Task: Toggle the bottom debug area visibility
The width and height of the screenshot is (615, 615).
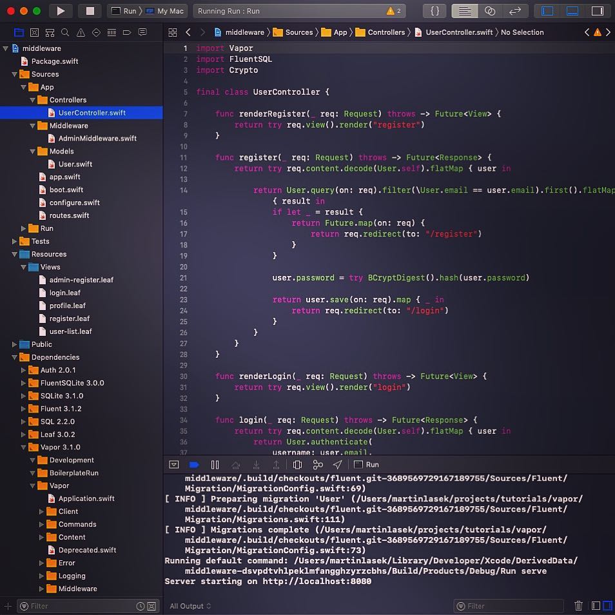Action: point(572,11)
